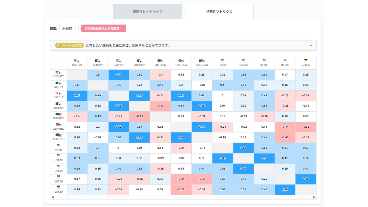Click the GER30 German flag in column header
The width and height of the screenshot is (368, 207).
[x=306, y=60]
